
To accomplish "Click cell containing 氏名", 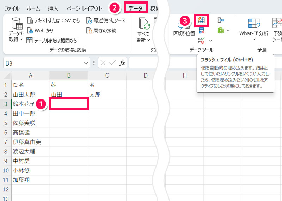I will click(31, 85).
